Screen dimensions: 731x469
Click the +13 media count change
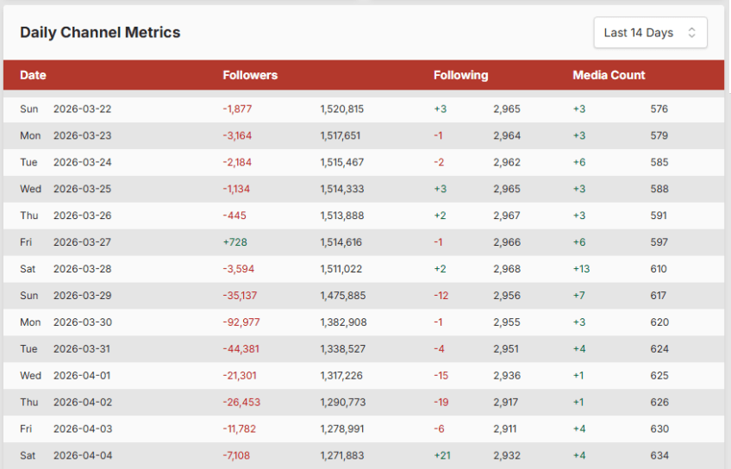click(x=581, y=269)
